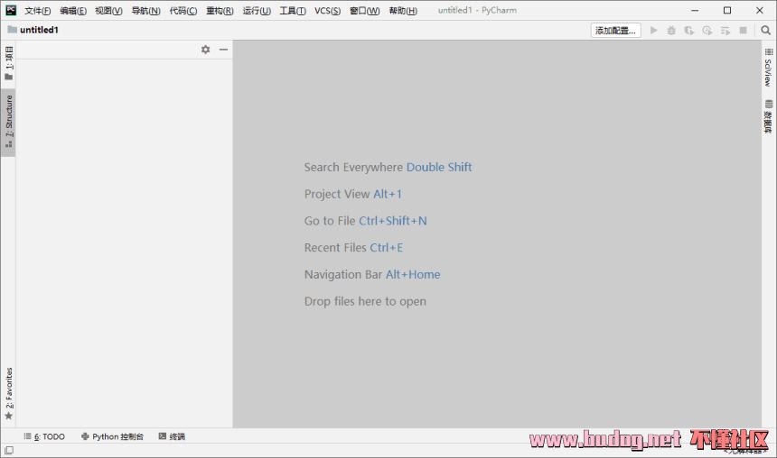
Task: Open the 6: TODO tool window
Action: 44,436
